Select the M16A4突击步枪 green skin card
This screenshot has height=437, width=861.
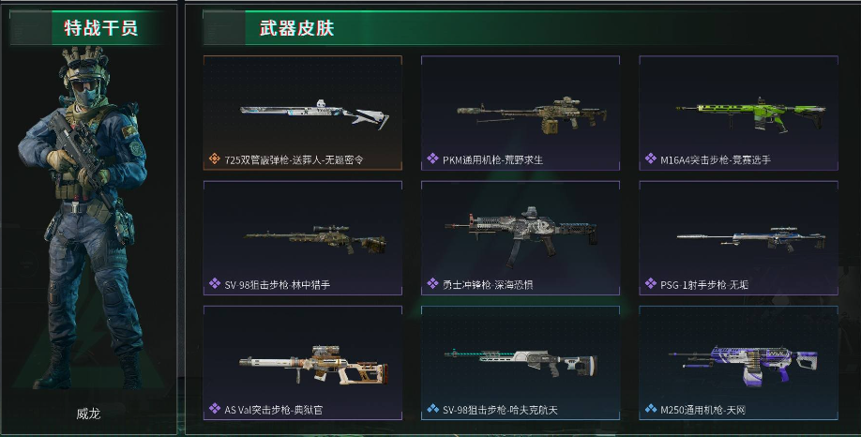738,113
